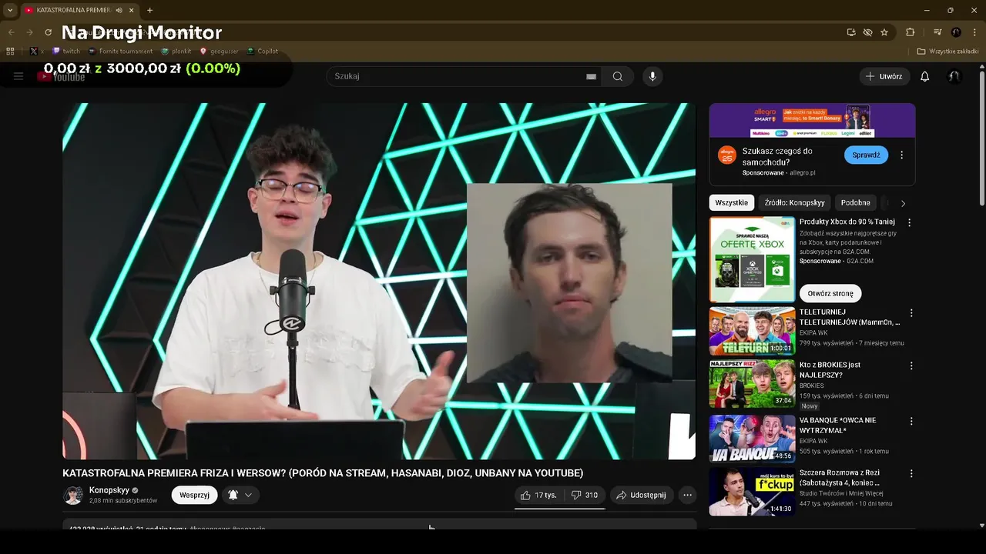Viewport: 986px width, 554px height.
Task: Like the video with 17 tys.
Action: coord(538,495)
